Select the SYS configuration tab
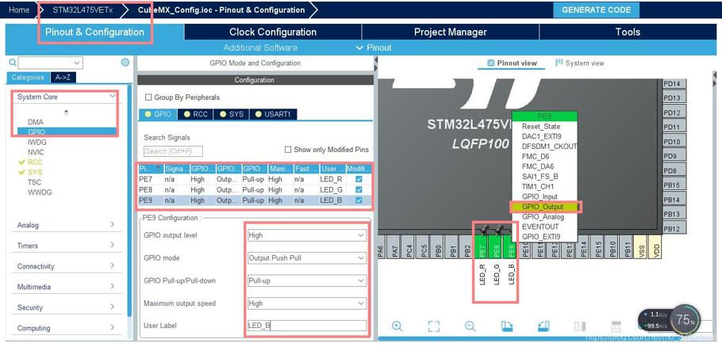Image resolution: width=722 pixels, height=347 pixels. pos(231,114)
